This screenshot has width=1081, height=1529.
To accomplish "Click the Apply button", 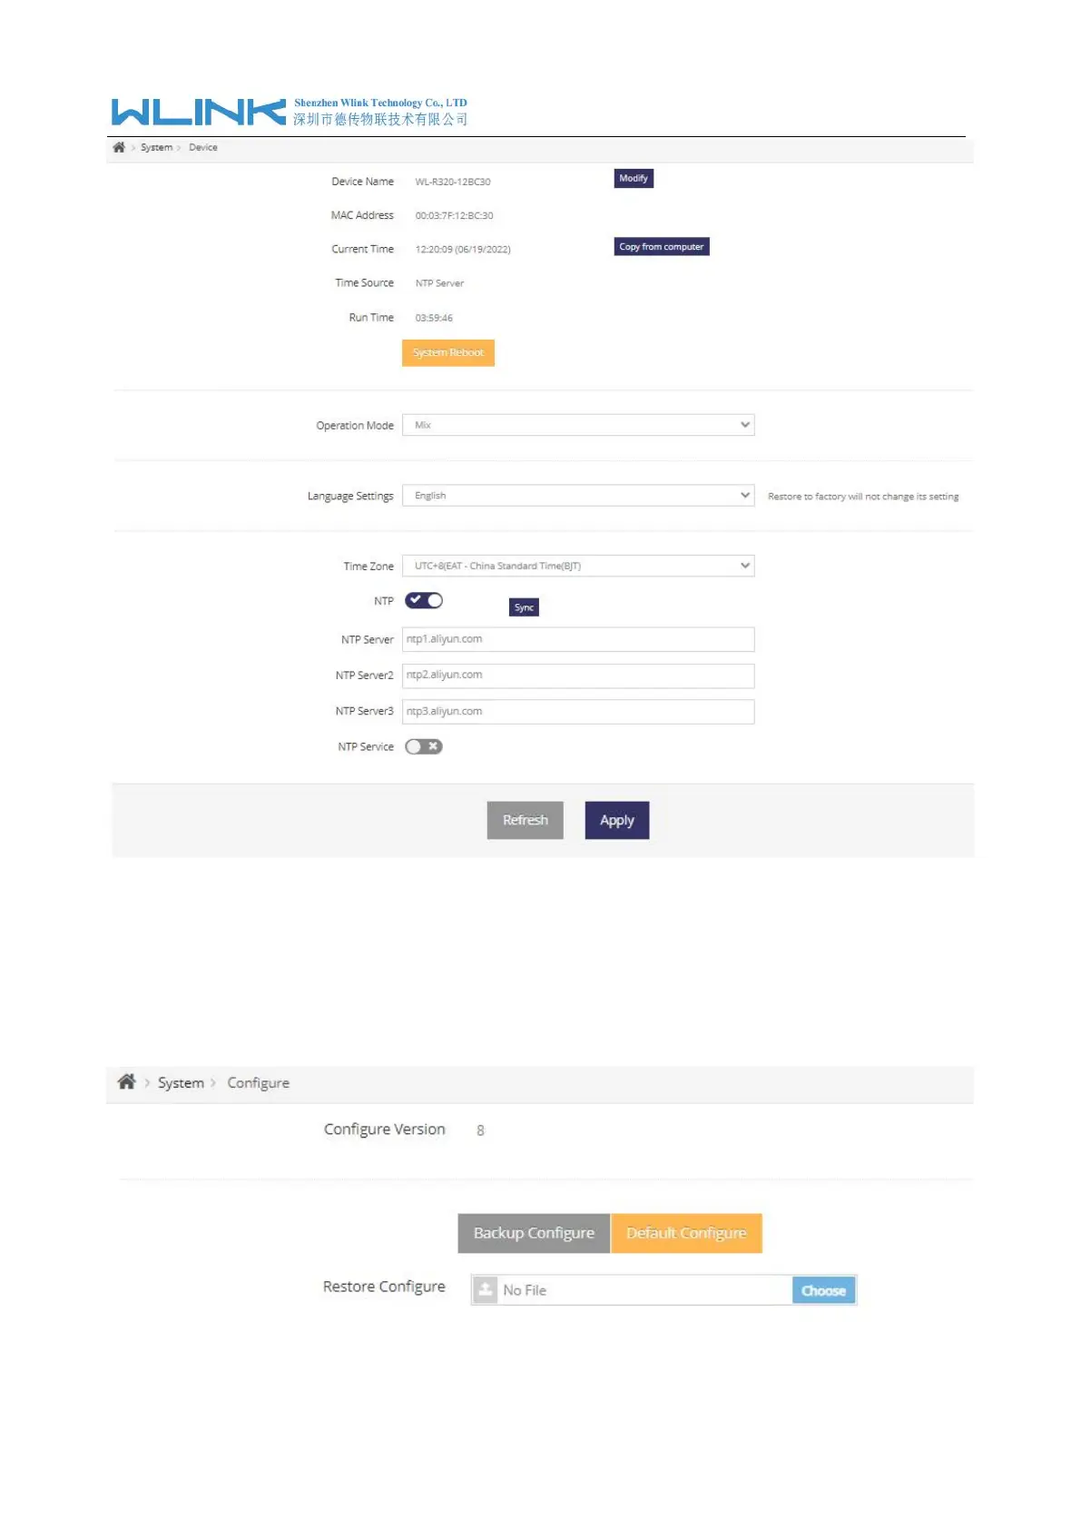I will click(x=617, y=820).
